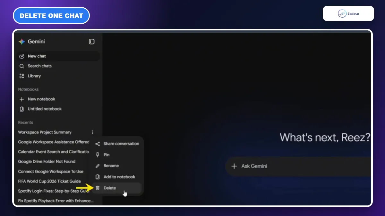Image resolution: width=385 pixels, height=216 pixels.
Task: Click the Gemini sparkle logo icon
Action: (x=21, y=42)
